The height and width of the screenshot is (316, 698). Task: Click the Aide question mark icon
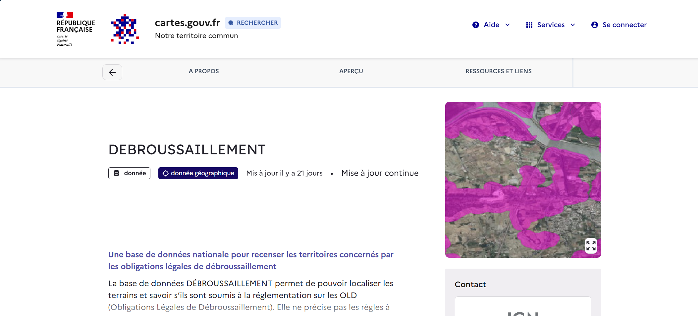(x=476, y=25)
